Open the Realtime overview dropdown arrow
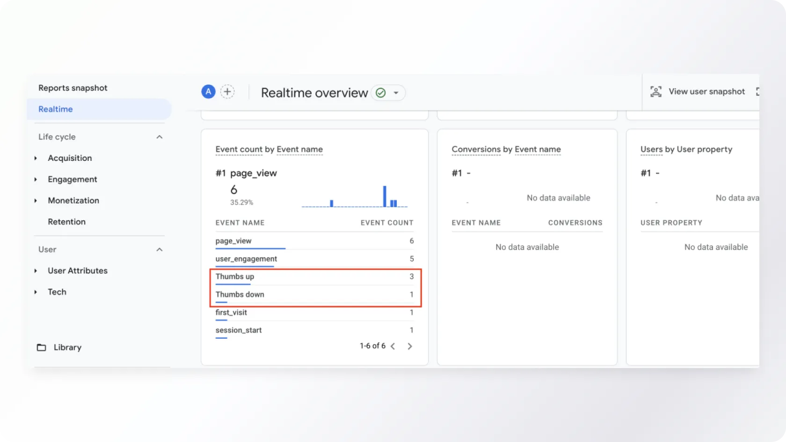The image size is (786, 442). [396, 93]
